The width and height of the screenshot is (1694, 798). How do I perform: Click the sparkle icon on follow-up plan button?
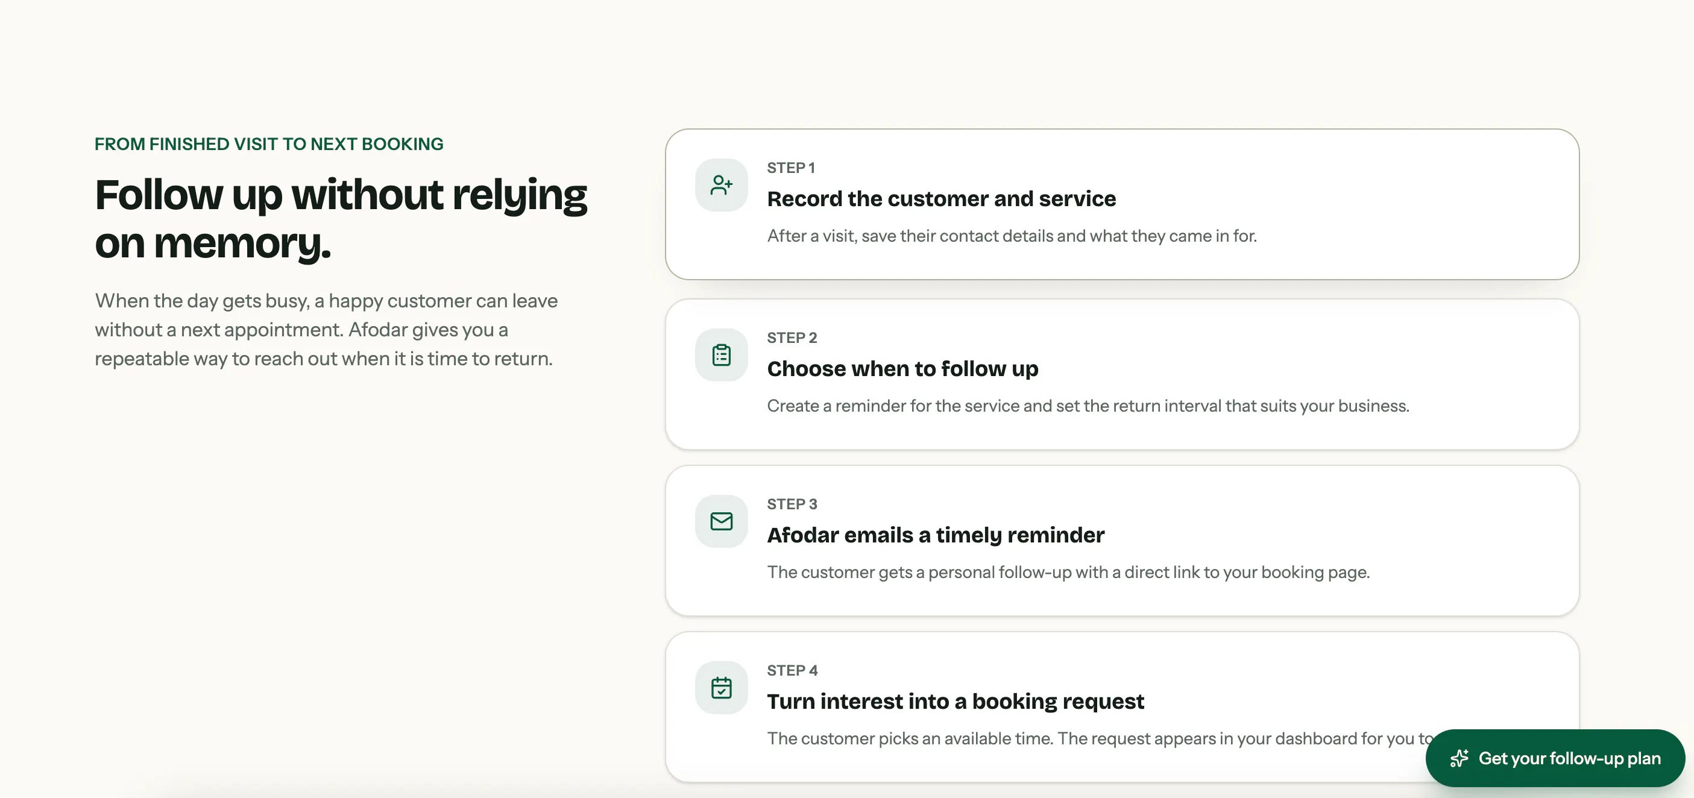1459,758
